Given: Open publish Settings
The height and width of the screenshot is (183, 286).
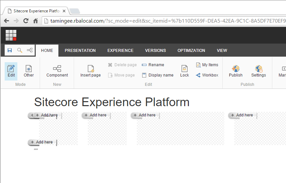Looking at the screenshot, I should [x=259, y=71].
